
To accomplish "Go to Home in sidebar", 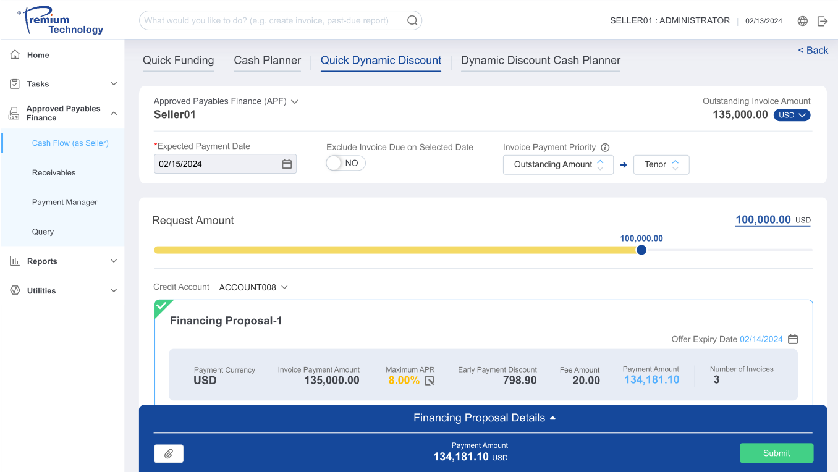I will [38, 55].
